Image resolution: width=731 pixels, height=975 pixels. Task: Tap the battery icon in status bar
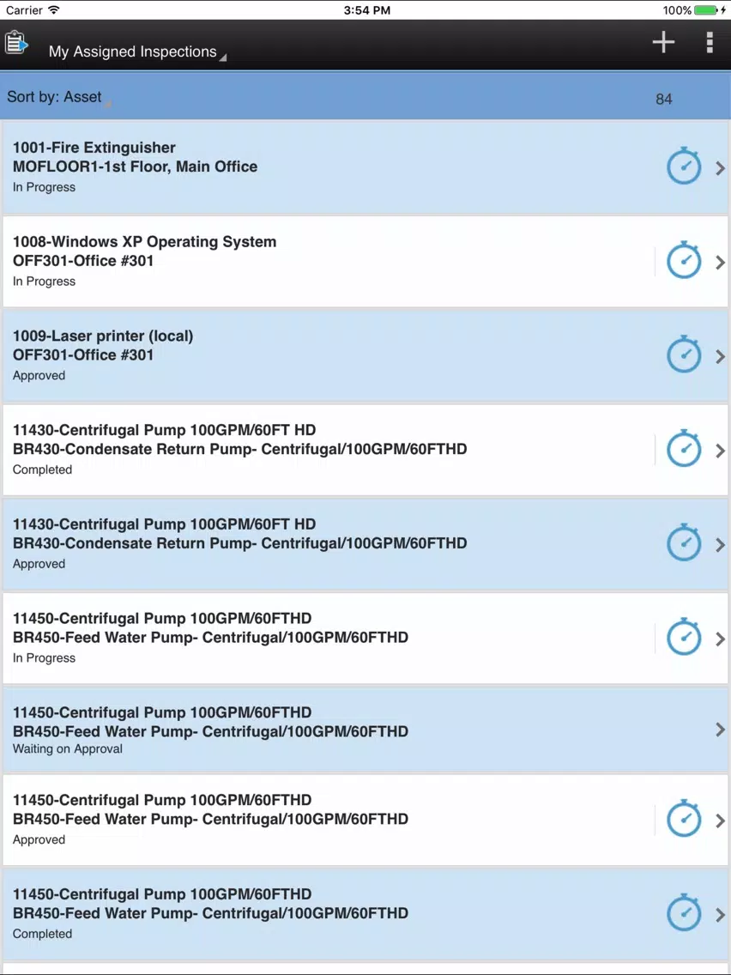tap(706, 10)
